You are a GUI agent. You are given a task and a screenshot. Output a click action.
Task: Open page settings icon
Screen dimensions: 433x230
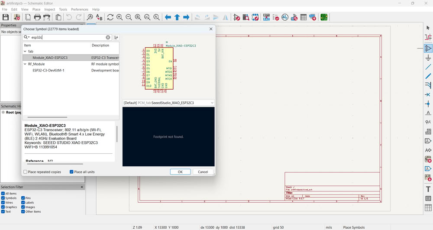pos(28,17)
